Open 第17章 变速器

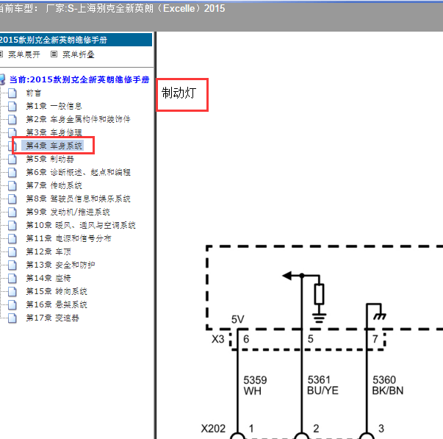pyautogui.click(x=53, y=318)
